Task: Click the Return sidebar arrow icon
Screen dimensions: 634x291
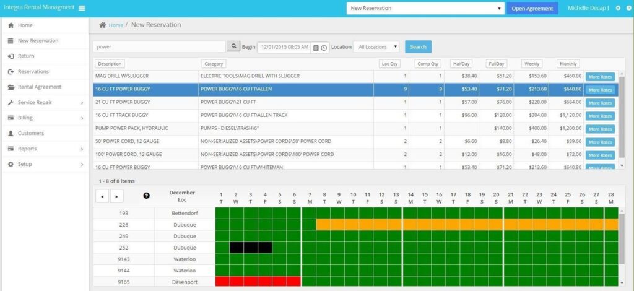Action: click(11, 56)
